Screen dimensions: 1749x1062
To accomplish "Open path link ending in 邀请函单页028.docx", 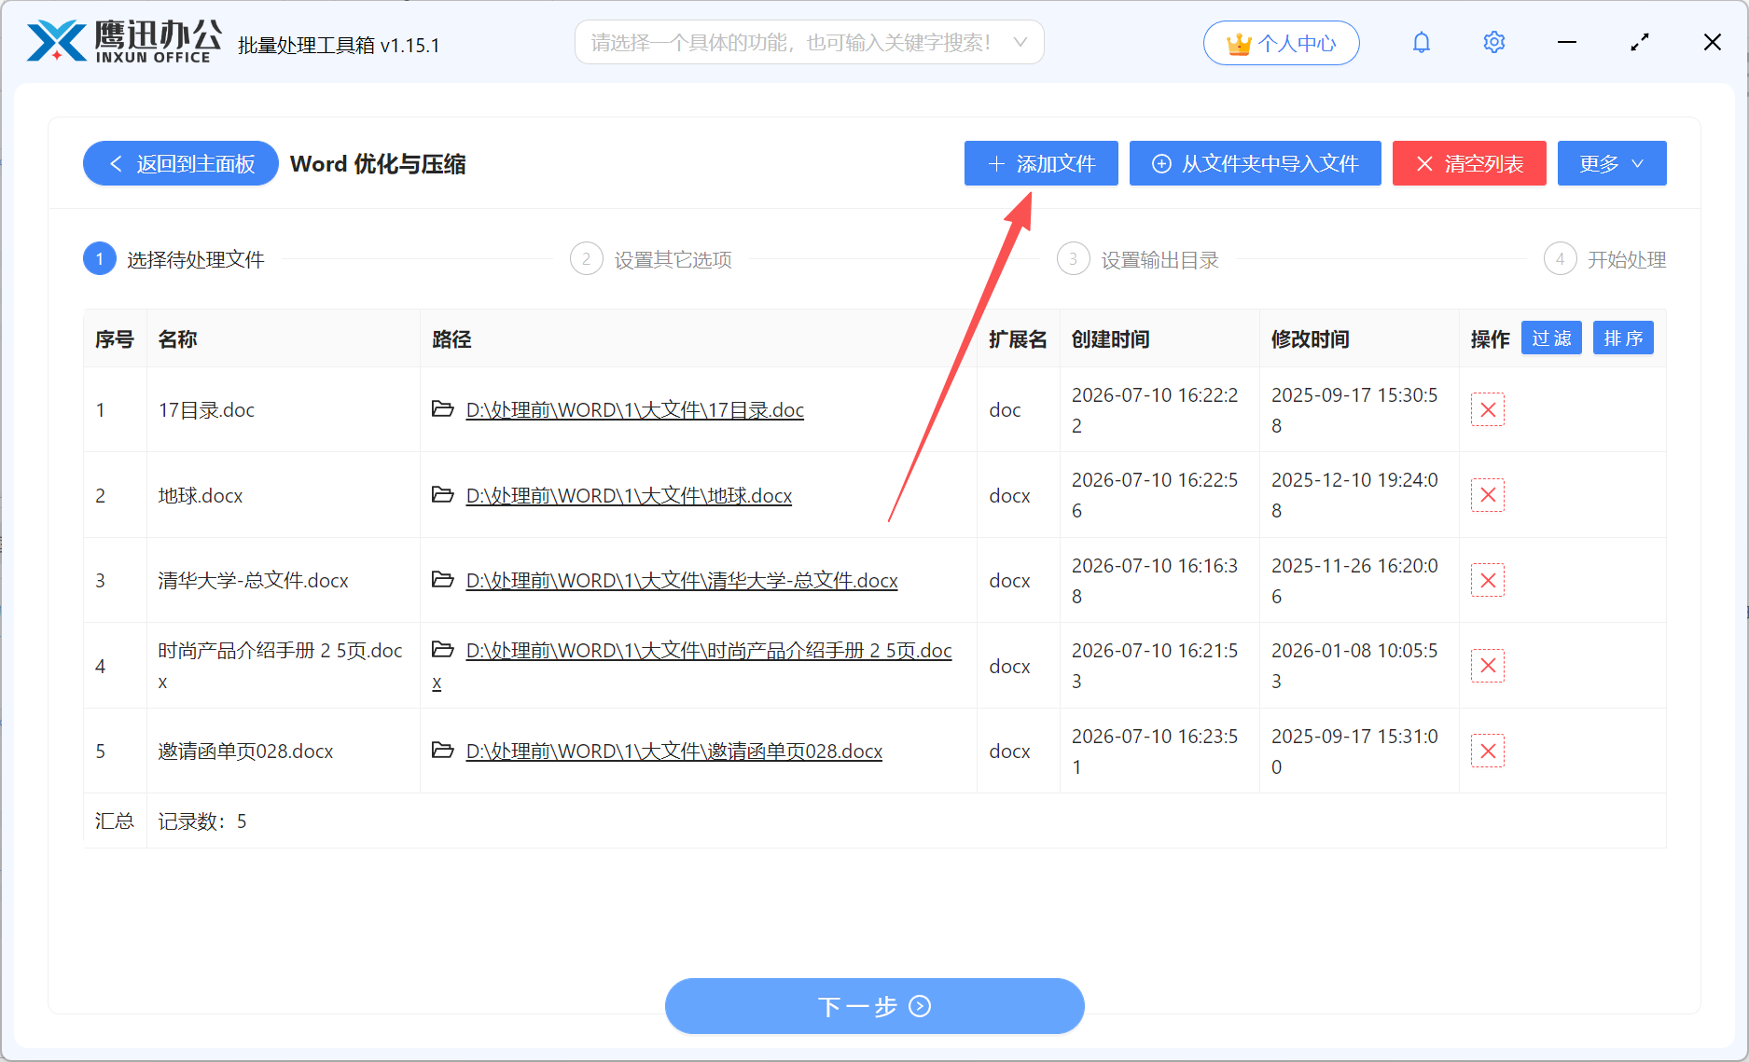I will (x=673, y=752).
